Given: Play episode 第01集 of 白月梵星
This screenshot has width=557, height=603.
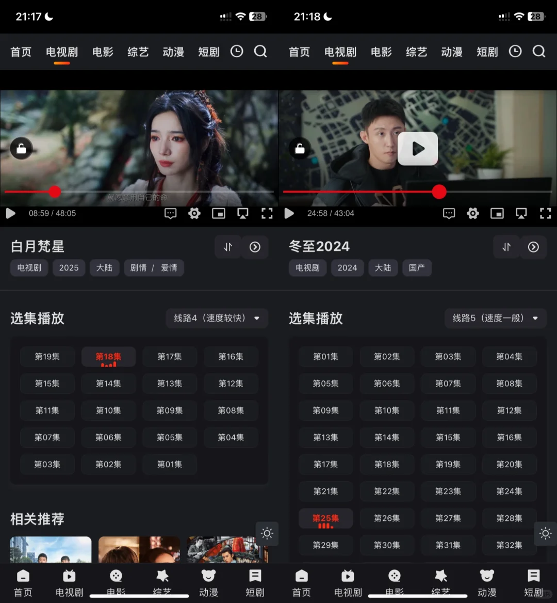Looking at the screenshot, I should point(169,464).
